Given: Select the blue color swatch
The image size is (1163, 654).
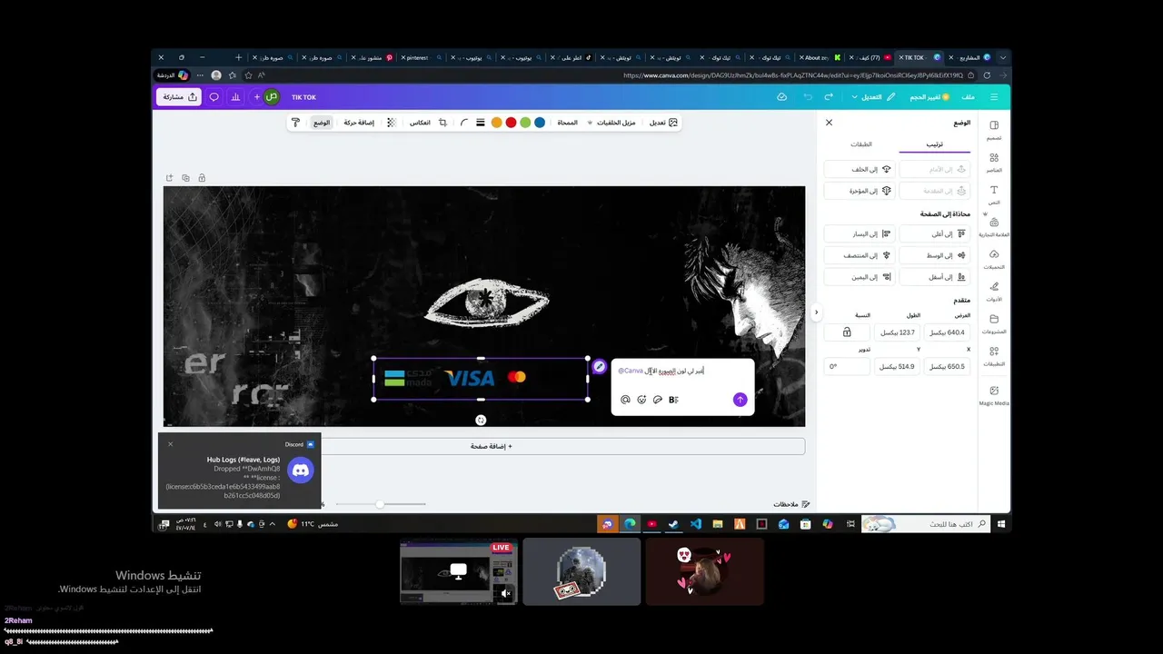Looking at the screenshot, I should pos(540,123).
